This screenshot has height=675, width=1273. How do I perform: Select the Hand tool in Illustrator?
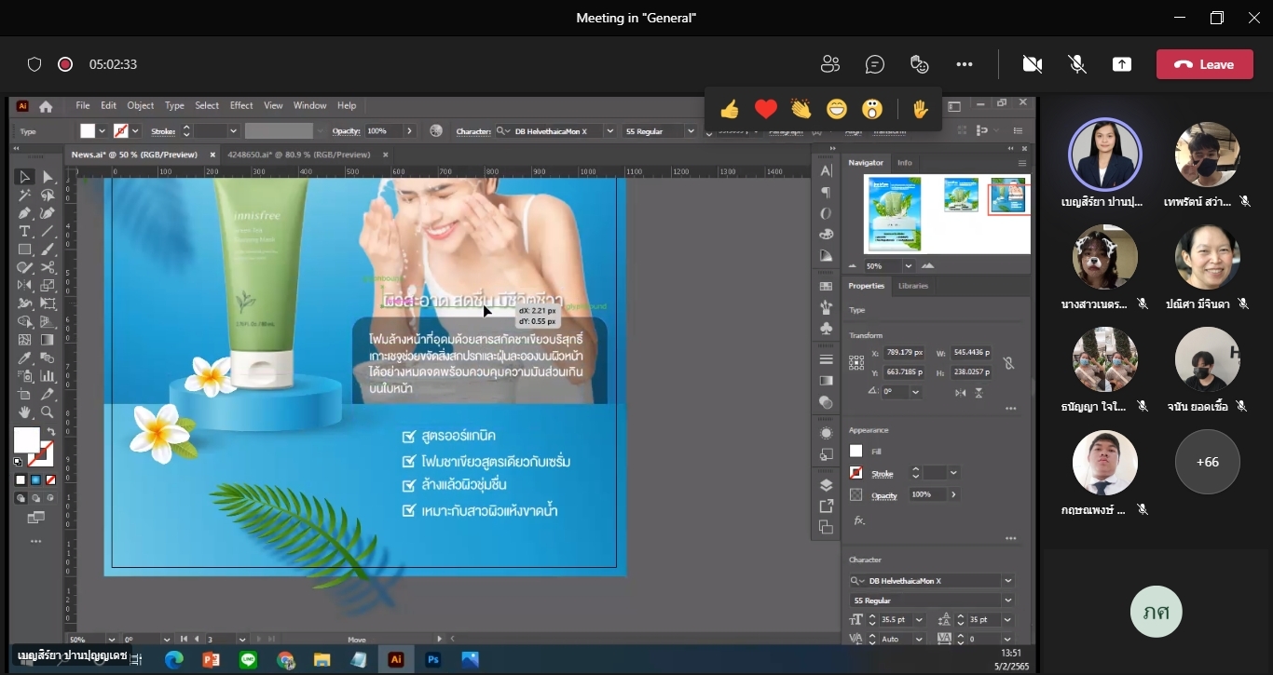click(x=25, y=412)
